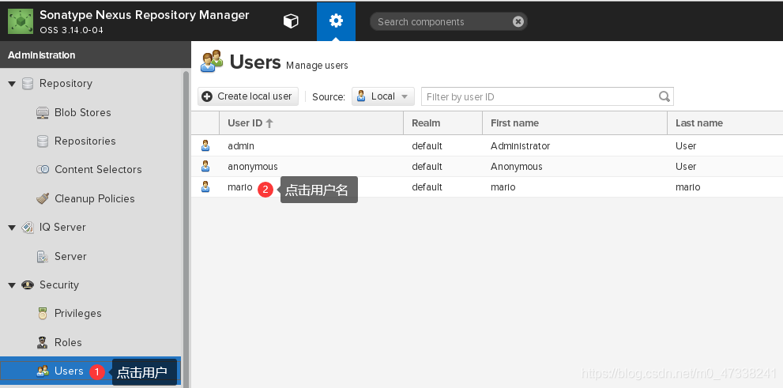Open Repositories in the sidebar
The height and width of the screenshot is (388, 783).
coord(85,141)
